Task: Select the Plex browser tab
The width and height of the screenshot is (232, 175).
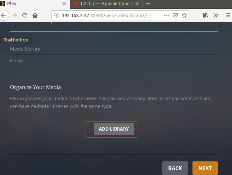Action: 35,4
